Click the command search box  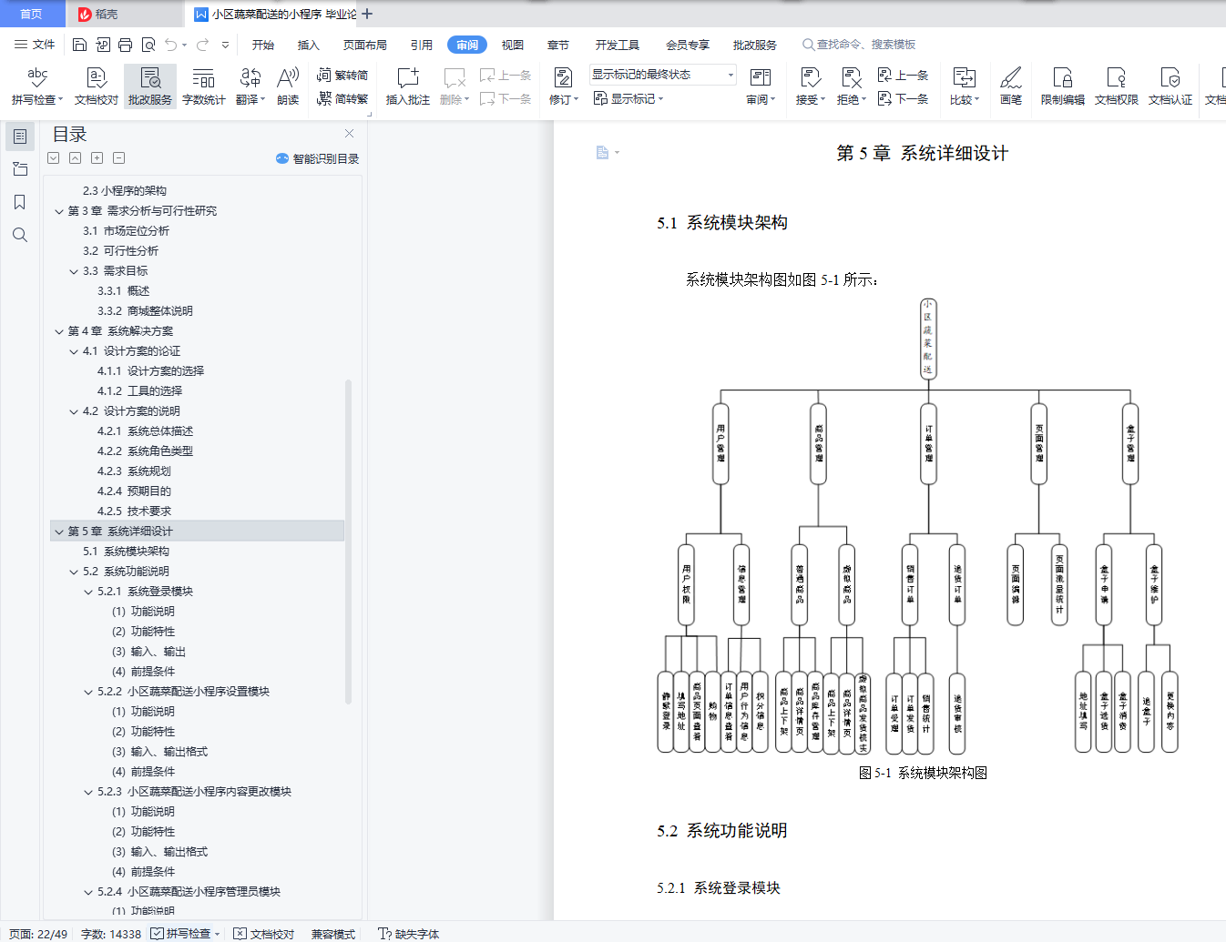pyautogui.click(x=859, y=45)
